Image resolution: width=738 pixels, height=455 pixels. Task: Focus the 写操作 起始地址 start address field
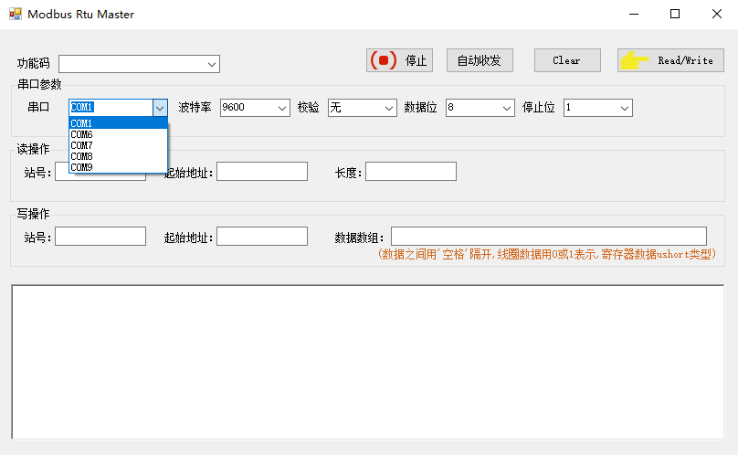[262, 237]
